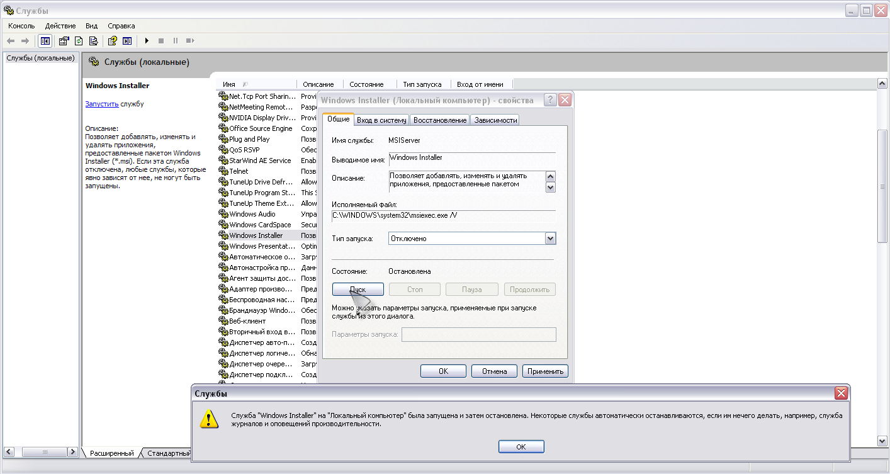Image resolution: width=890 pixels, height=474 pixels.
Task: Open the Действие menu
Action: point(60,26)
